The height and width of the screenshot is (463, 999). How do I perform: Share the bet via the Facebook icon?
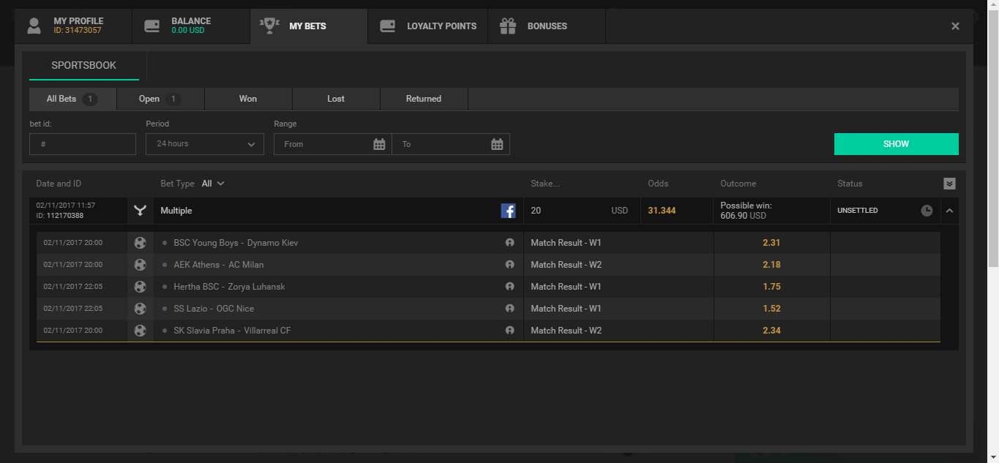[508, 210]
